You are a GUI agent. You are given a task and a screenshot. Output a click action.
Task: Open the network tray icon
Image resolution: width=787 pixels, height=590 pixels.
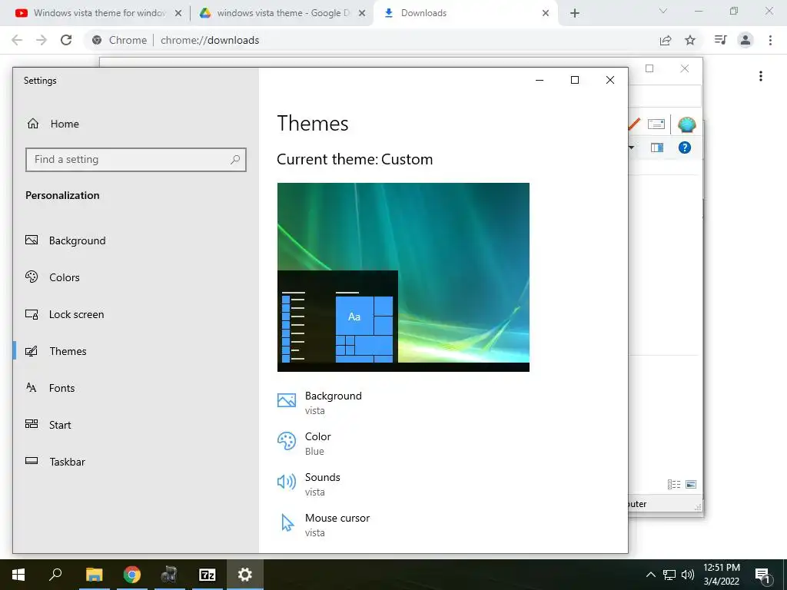tap(669, 575)
